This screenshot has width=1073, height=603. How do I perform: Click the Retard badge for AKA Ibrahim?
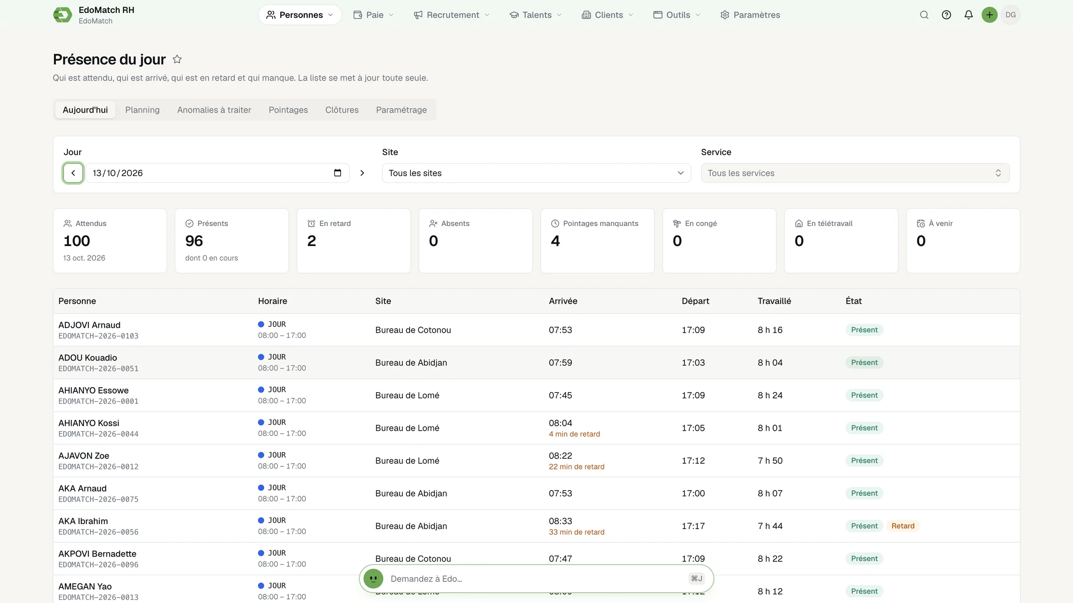[903, 526]
